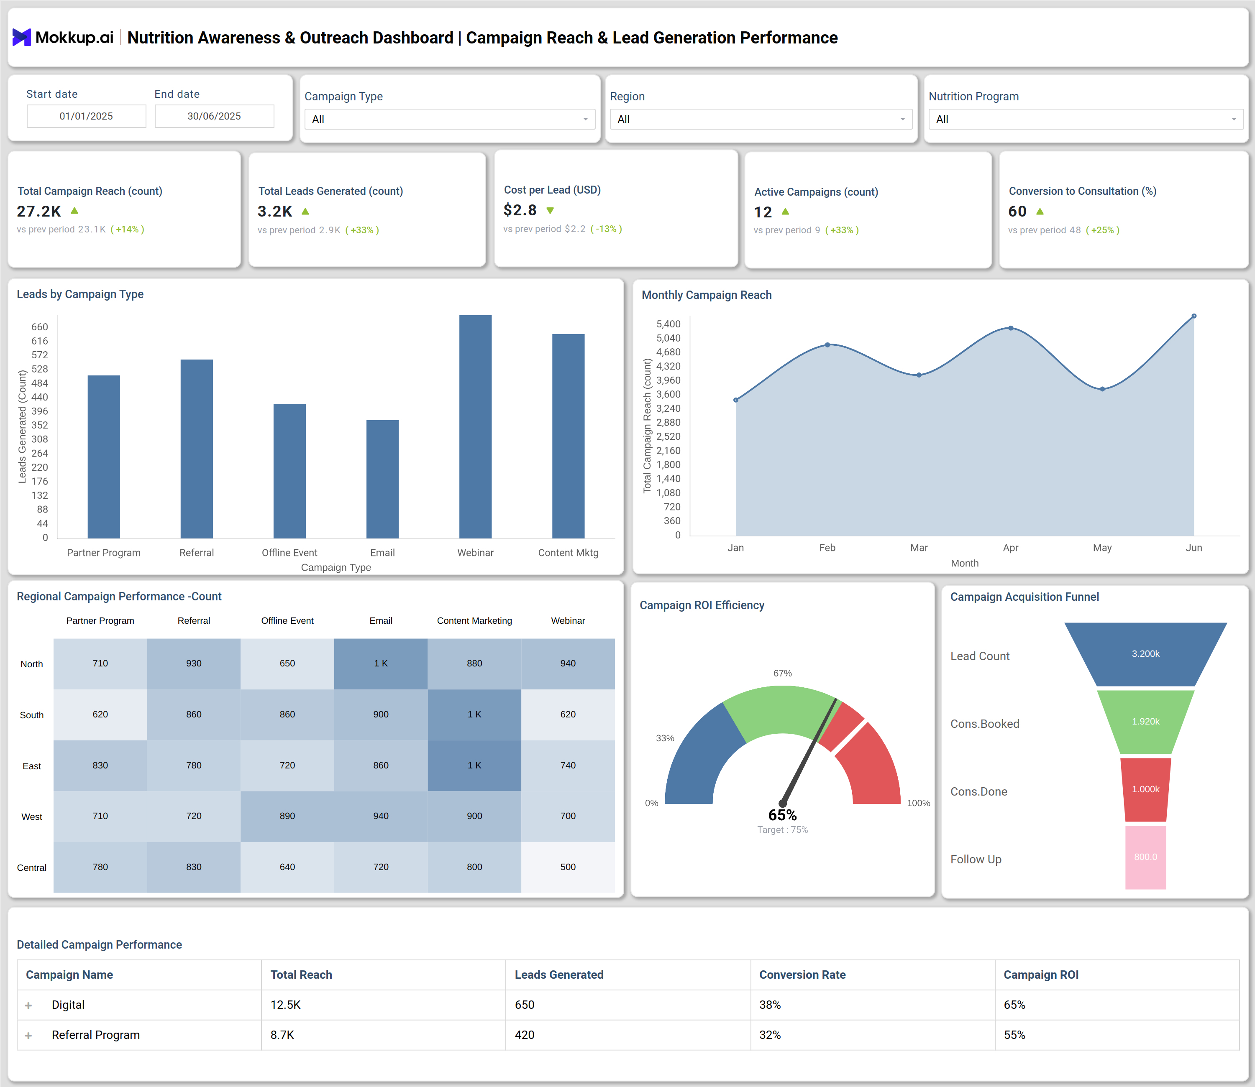Click the Jun data point on reach chart
This screenshot has width=1255, height=1087.
point(1194,316)
